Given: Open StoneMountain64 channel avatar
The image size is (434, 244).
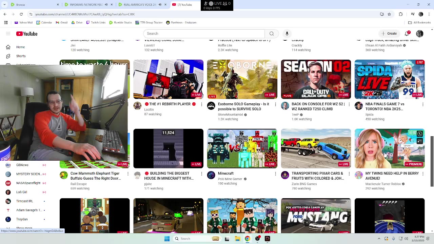Looking at the screenshot, I should (x=211, y=106).
